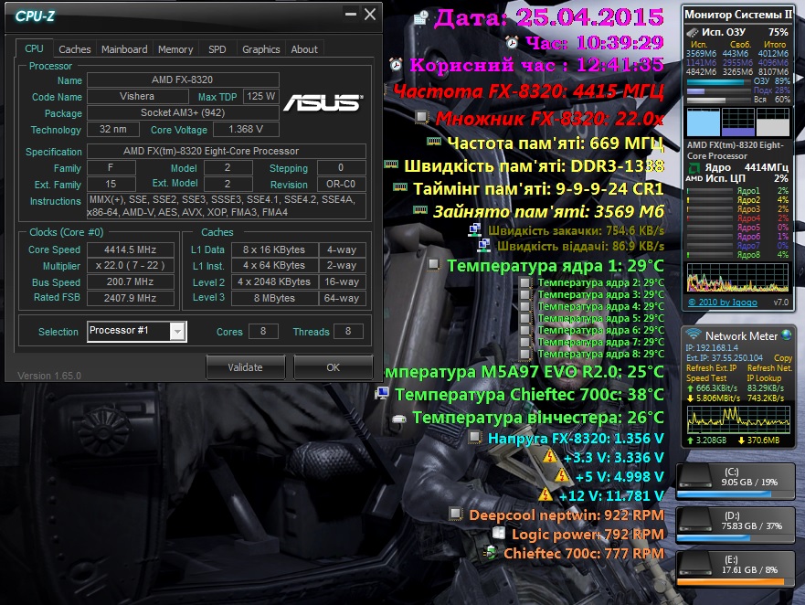Viewport: 805px width, 605px height.
Task: Click the alarm clock icon beside Час
Action: [x=512, y=42]
